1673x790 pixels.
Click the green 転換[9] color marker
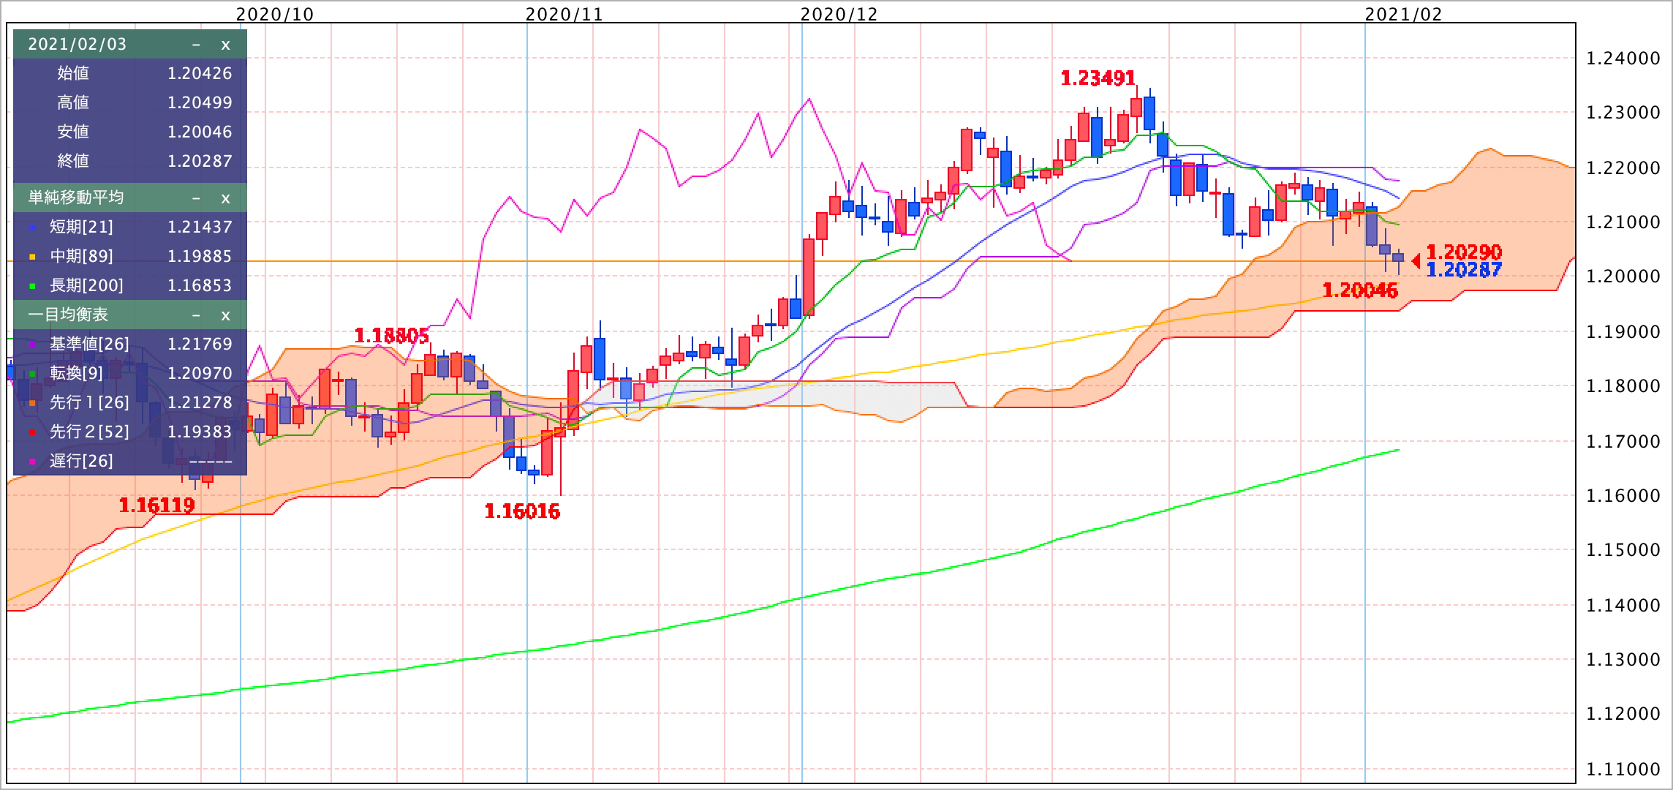pos(32,375)
